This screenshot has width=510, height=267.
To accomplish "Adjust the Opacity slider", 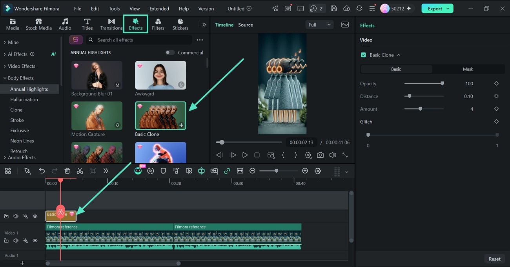I will [x=424, y=83].
